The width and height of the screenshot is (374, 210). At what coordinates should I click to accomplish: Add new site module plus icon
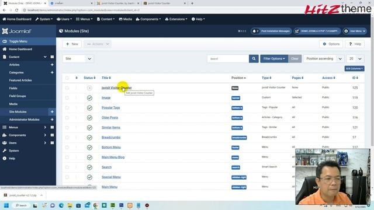coord(52,111)
